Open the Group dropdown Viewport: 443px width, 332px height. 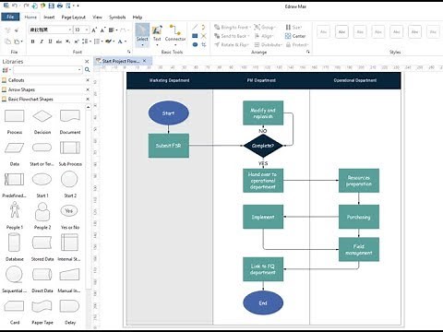point(265,27)
